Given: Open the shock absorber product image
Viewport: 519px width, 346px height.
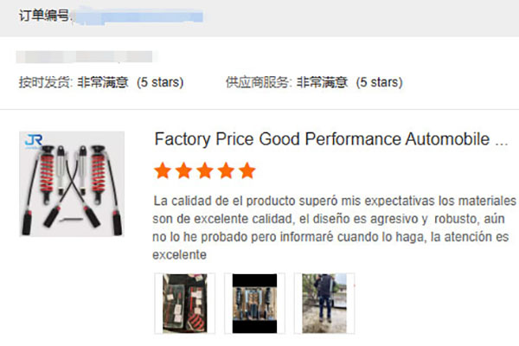Looking at the screenshot, I should 72,183.
